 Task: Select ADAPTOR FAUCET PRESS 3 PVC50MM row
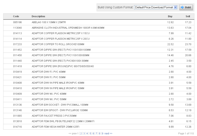(x=99, y=116)
